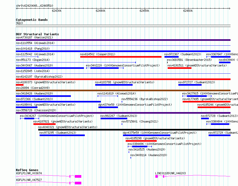Screen dimensions: 238x186
Task: Open nsv4183788 (gnomADStructuralVariants) label
Action: (125, 82)
